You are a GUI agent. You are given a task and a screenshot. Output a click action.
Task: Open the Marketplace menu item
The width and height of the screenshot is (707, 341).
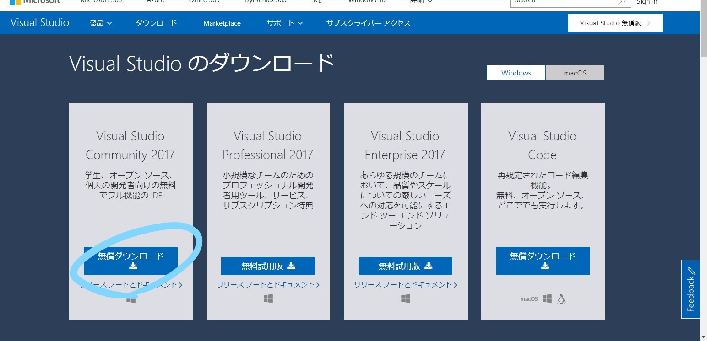click(x=222, y=23)
